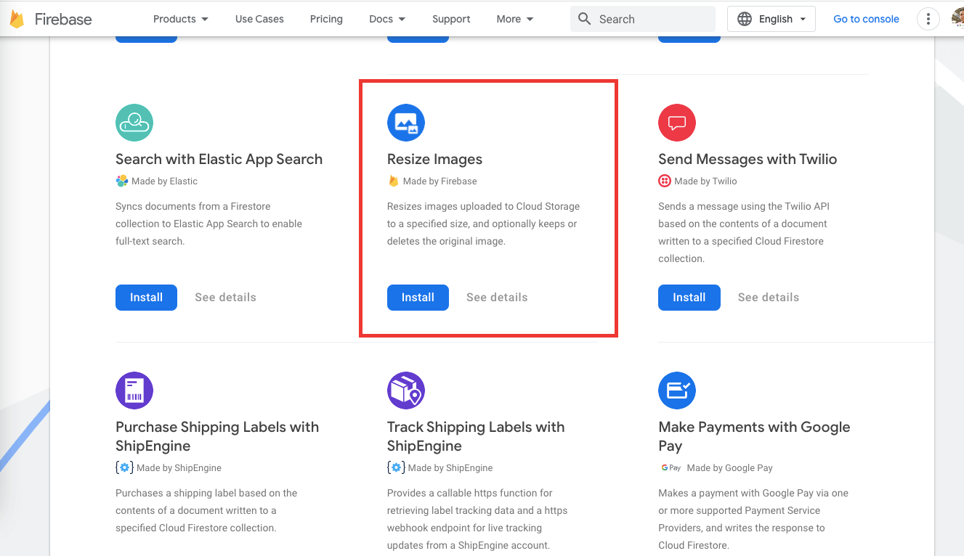Click inside the Search field
This screenshot has width=964, height=556.
click(x=643, y=19)
